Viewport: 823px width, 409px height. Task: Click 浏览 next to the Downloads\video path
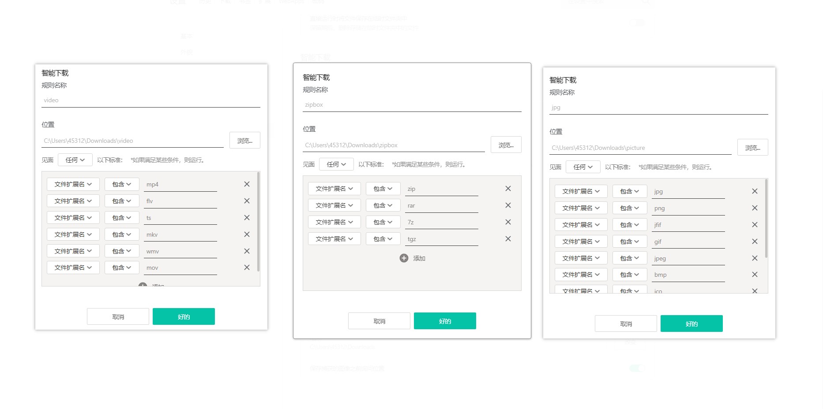[x=244, y=141]
